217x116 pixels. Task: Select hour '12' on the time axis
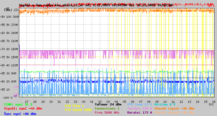pos(181,102)
